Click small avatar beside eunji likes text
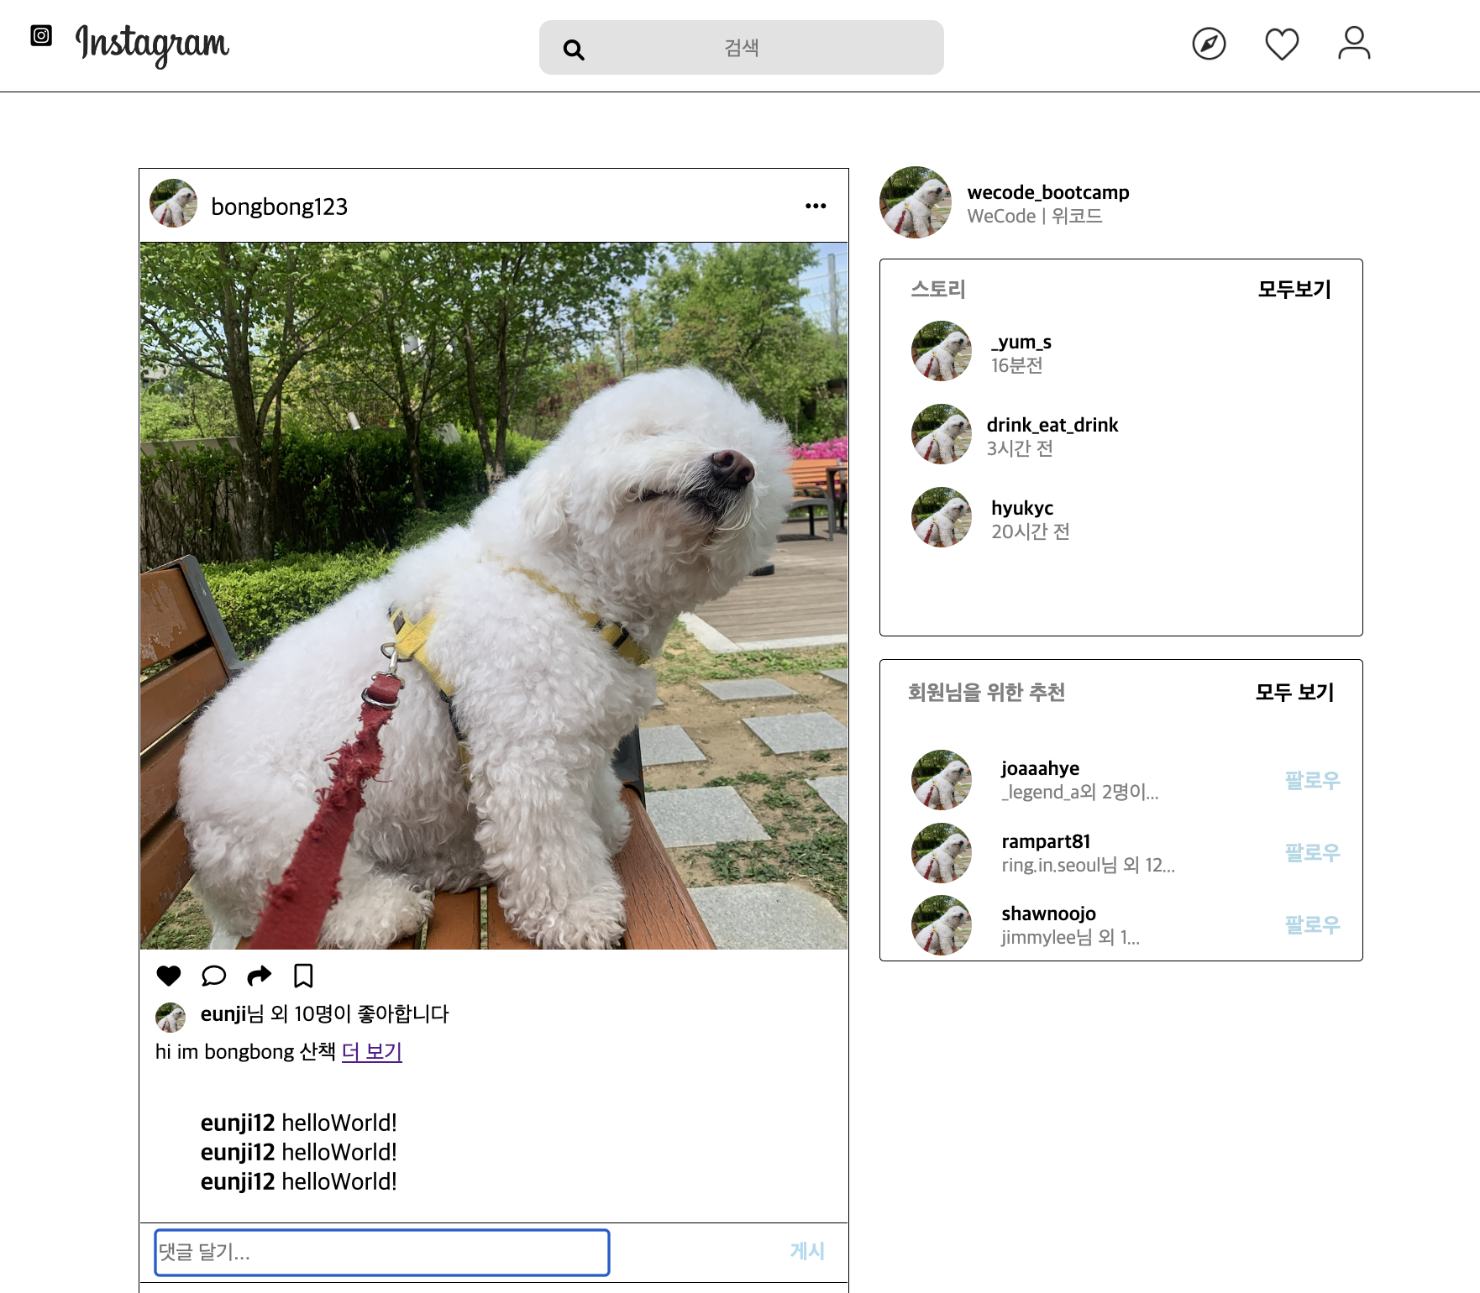The height and width of the screenshot is (1293, 1480). point(171,1018)
